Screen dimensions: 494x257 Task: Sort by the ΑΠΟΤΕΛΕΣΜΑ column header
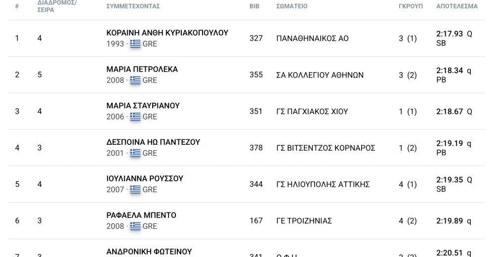[457, 6]
